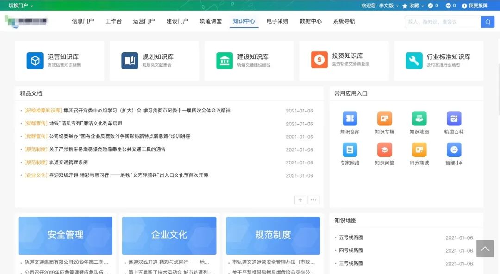Click the 收藏 star icon
Image resolution: width=500 pixels, height=274 pixels.
[405, 6]
